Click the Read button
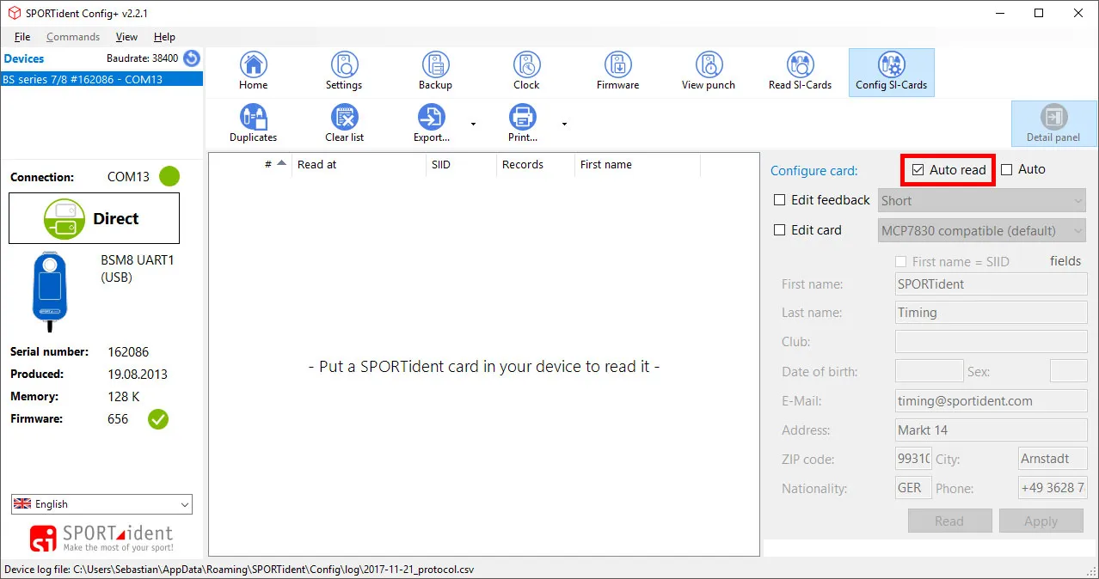 click(x=949, y=521)
